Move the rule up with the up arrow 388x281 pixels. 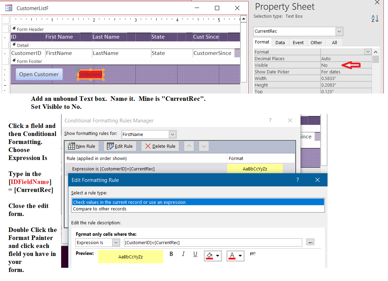click(x=189, y=146)
